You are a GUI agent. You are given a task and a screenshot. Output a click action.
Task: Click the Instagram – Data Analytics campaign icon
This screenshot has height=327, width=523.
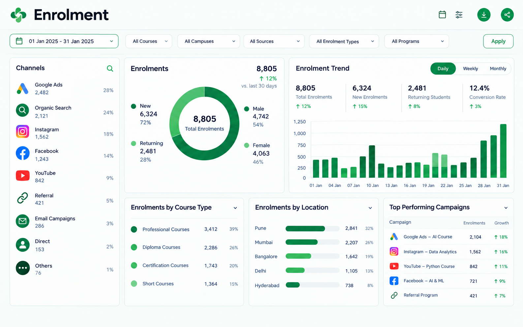click(394, 252)
